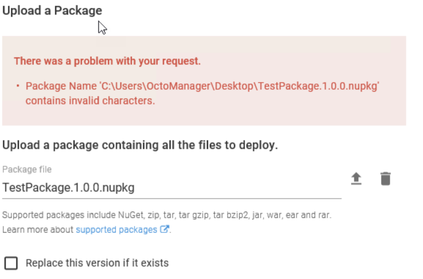Screen dimensions: 423x279
Task: Click the Package file label
Action: point(27,169)
